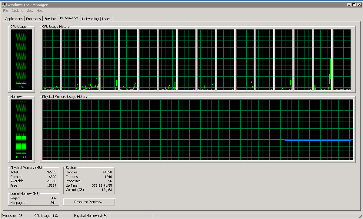Image resolution: width=363 pixels, height=219 pixels.
Task: Switch to the Users tab
Action: (106, 19)
